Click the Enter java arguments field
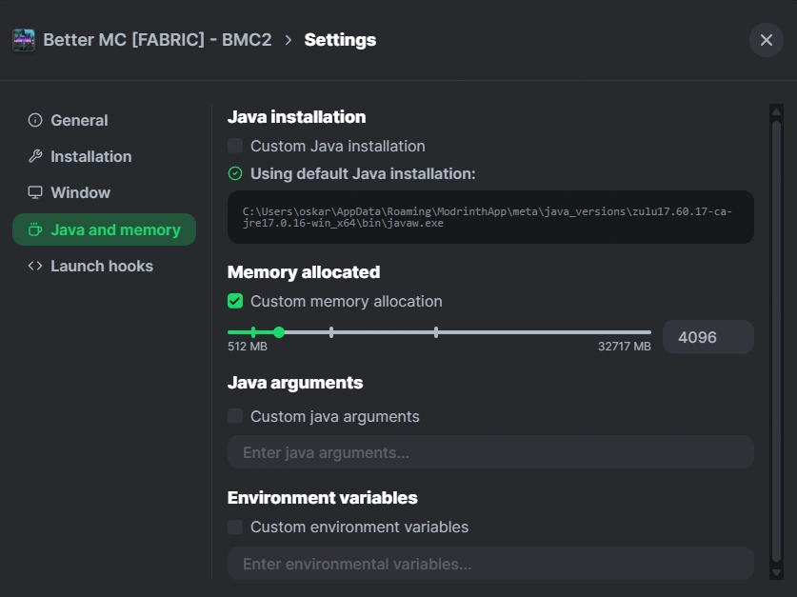The width and height of the screenshot is (797, 597). click(490, 452)
